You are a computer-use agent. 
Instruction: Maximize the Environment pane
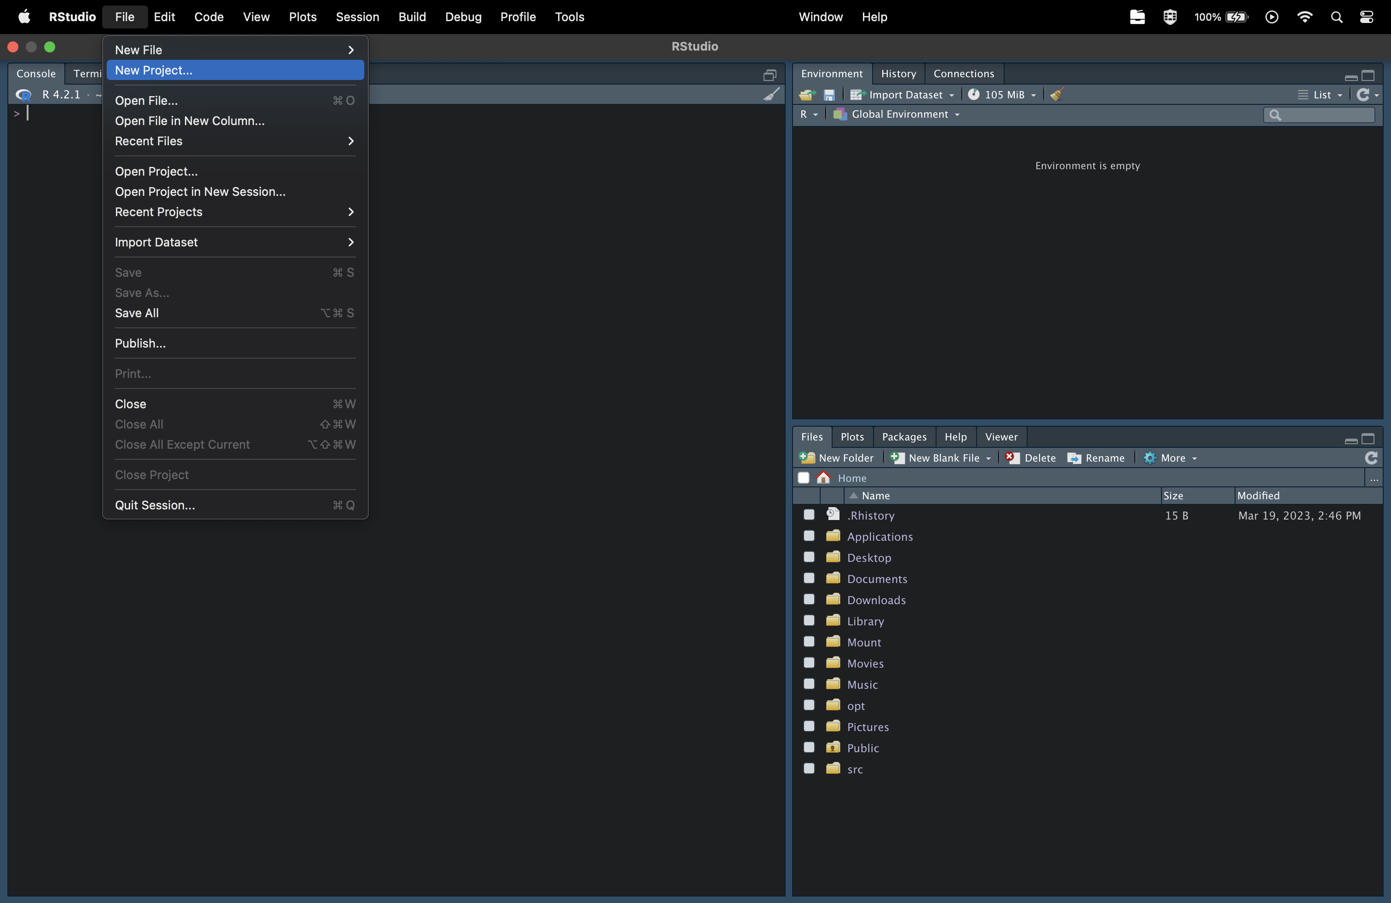click(x=1368, y=75)
